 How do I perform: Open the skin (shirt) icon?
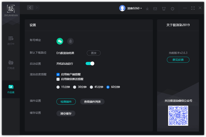[164, 9]
